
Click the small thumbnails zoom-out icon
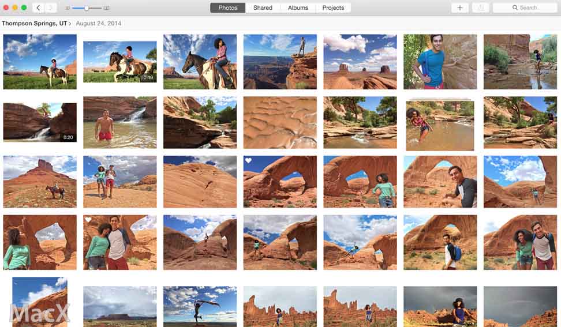[x=68, y=8]
